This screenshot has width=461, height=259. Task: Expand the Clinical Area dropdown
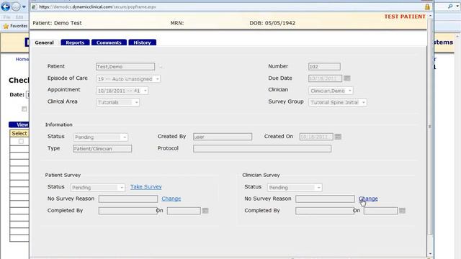[x=136, y=102]
